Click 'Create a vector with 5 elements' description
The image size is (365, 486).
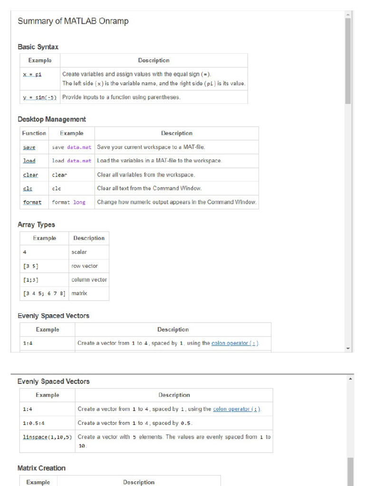[x=174, y=441]
